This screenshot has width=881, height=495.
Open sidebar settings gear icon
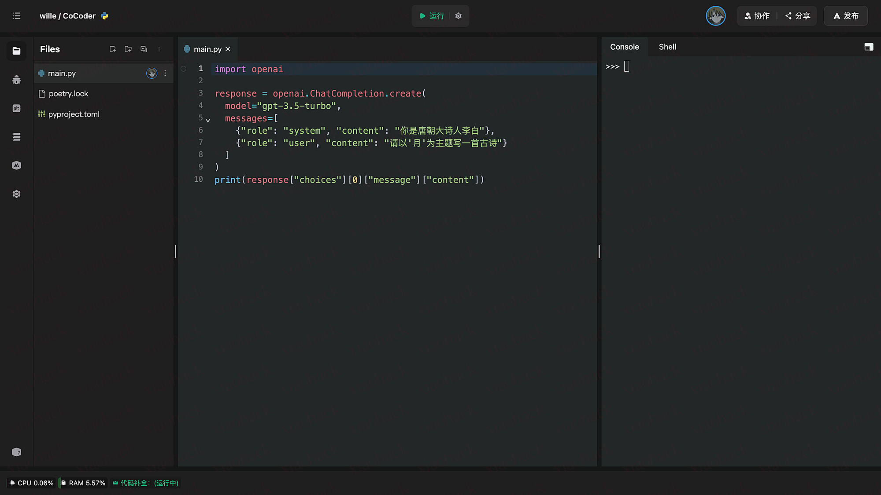click(16, 194)
